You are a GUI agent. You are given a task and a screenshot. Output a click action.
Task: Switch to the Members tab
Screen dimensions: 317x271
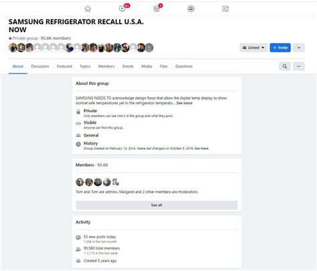coord(106,66)
